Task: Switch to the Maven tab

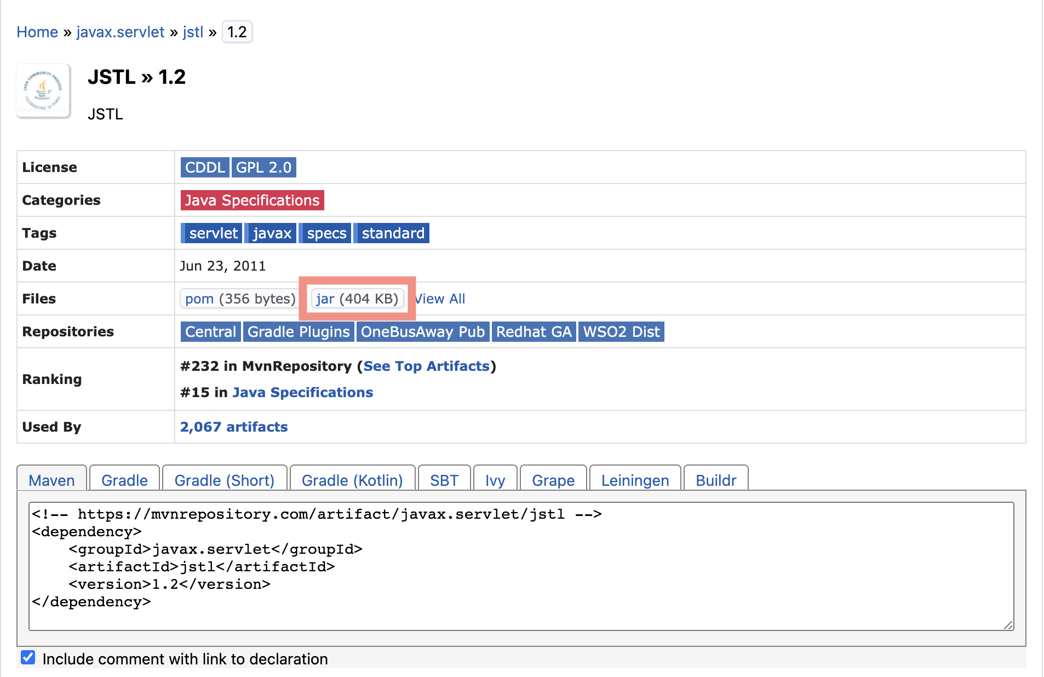Action: click(51, 479)
